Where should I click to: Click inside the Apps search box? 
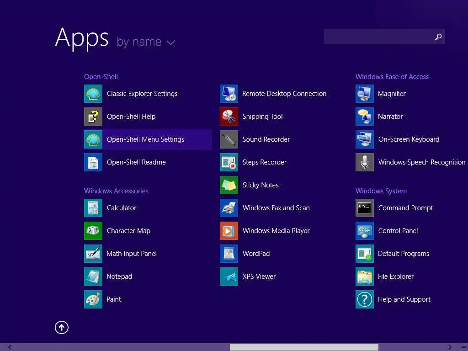tap(384, 37)
